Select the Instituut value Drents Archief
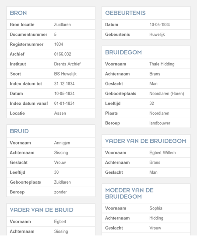This screenshot has height=237, width=197. click(67, 64)
